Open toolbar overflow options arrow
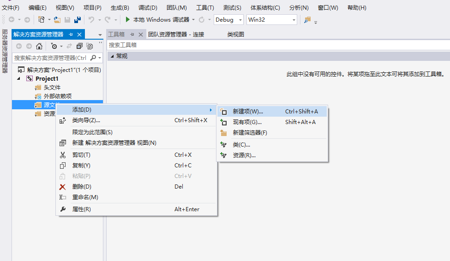 pos(315,22)
